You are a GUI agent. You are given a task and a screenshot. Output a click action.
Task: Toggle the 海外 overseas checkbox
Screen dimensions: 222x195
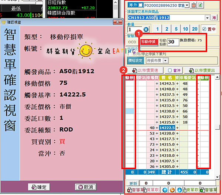click(x=140, y=5)
